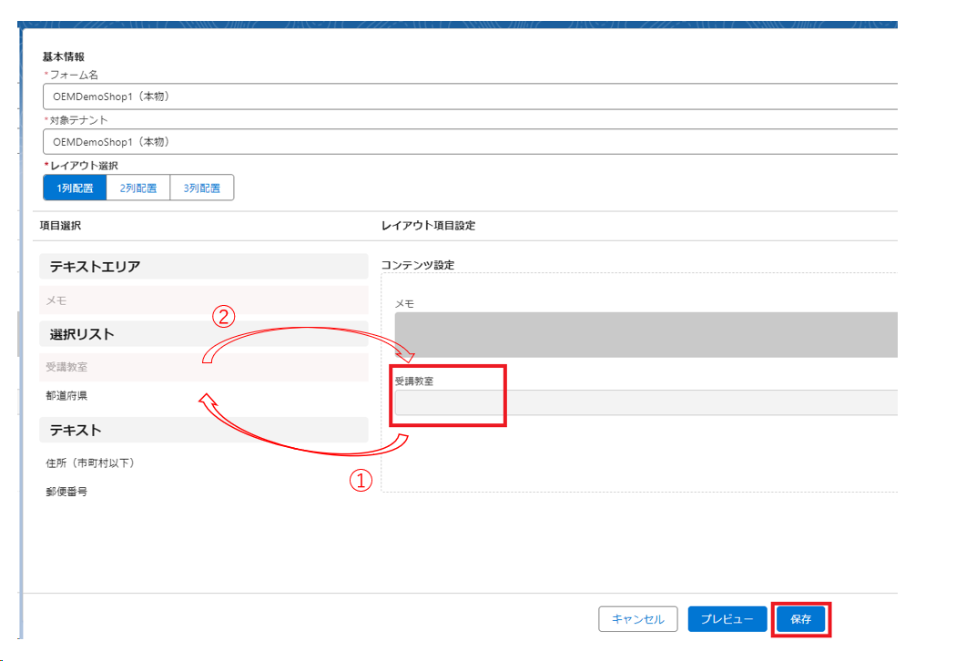Save the form with the 保存 button
956x661 pixels.
click(801, 619)
